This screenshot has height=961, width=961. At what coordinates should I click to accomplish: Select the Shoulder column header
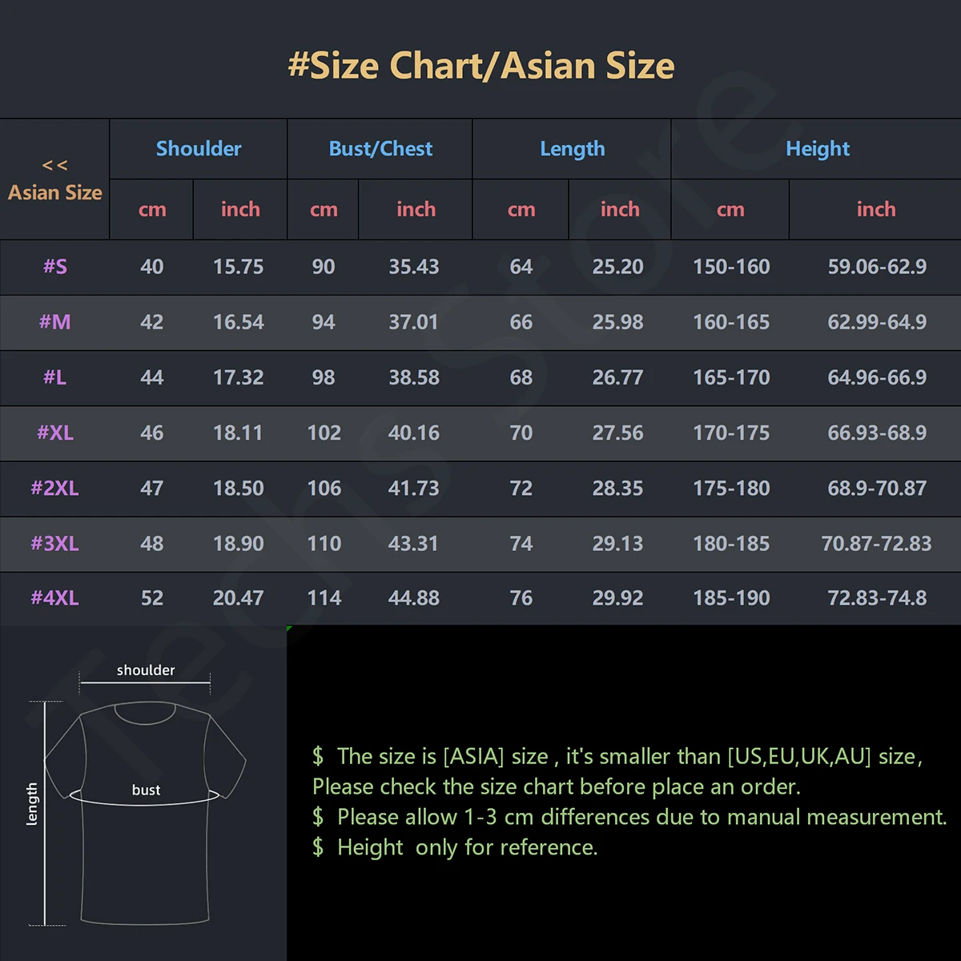click(x=199, y=149)
